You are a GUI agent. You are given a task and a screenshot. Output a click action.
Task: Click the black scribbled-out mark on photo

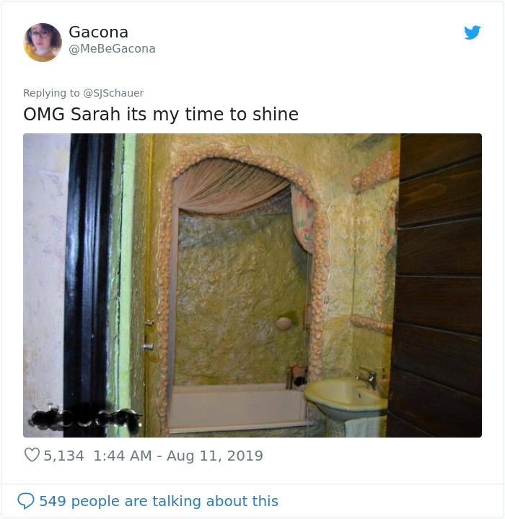86,420
